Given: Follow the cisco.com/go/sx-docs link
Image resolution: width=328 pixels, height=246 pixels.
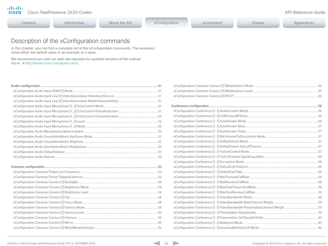Looking at the screenshot, I should [x=51, y=63].
